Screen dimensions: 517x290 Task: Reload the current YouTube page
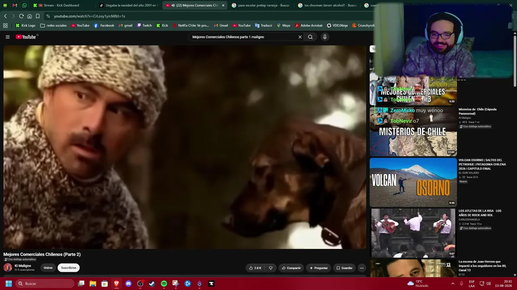pyautogui.click(x=21, y=16)
